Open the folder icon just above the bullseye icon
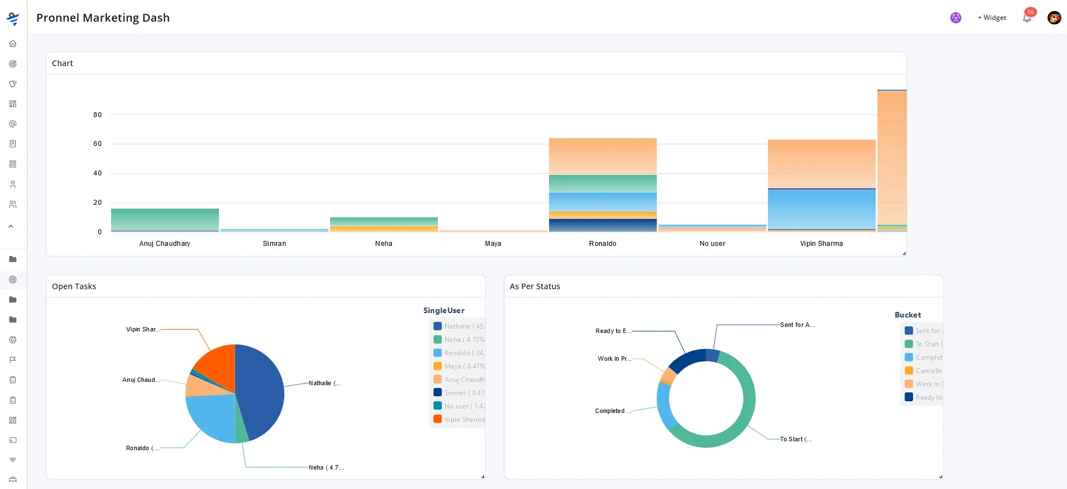1067x489 pixels. (13, 259)
